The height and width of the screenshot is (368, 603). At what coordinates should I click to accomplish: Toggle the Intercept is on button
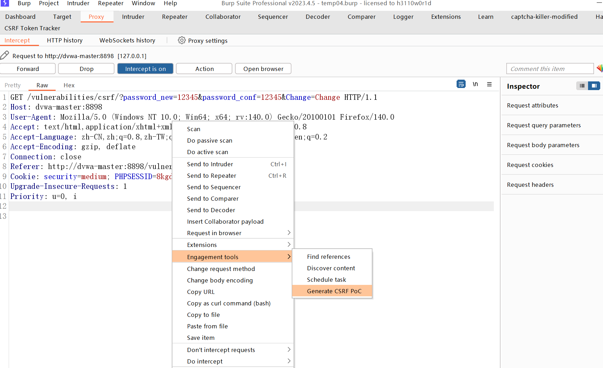coord(145,69)
